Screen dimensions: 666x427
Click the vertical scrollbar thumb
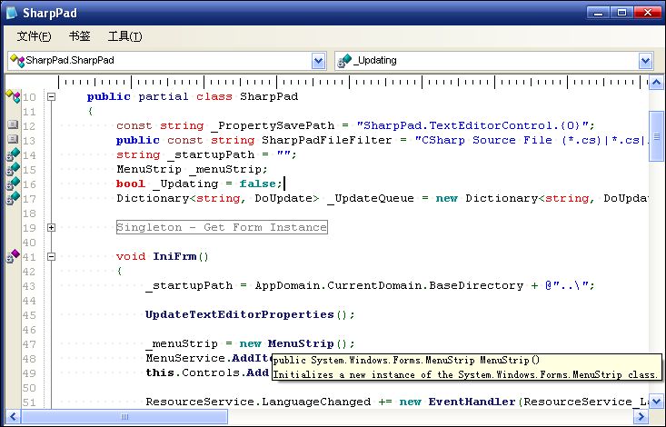pyautogui.click(x=656, y=136)
